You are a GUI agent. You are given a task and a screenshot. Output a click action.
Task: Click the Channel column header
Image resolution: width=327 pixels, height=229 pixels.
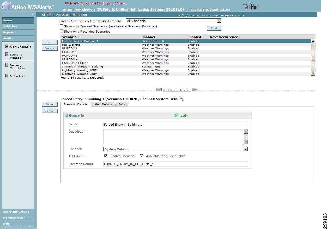click(x=148, y=37)
